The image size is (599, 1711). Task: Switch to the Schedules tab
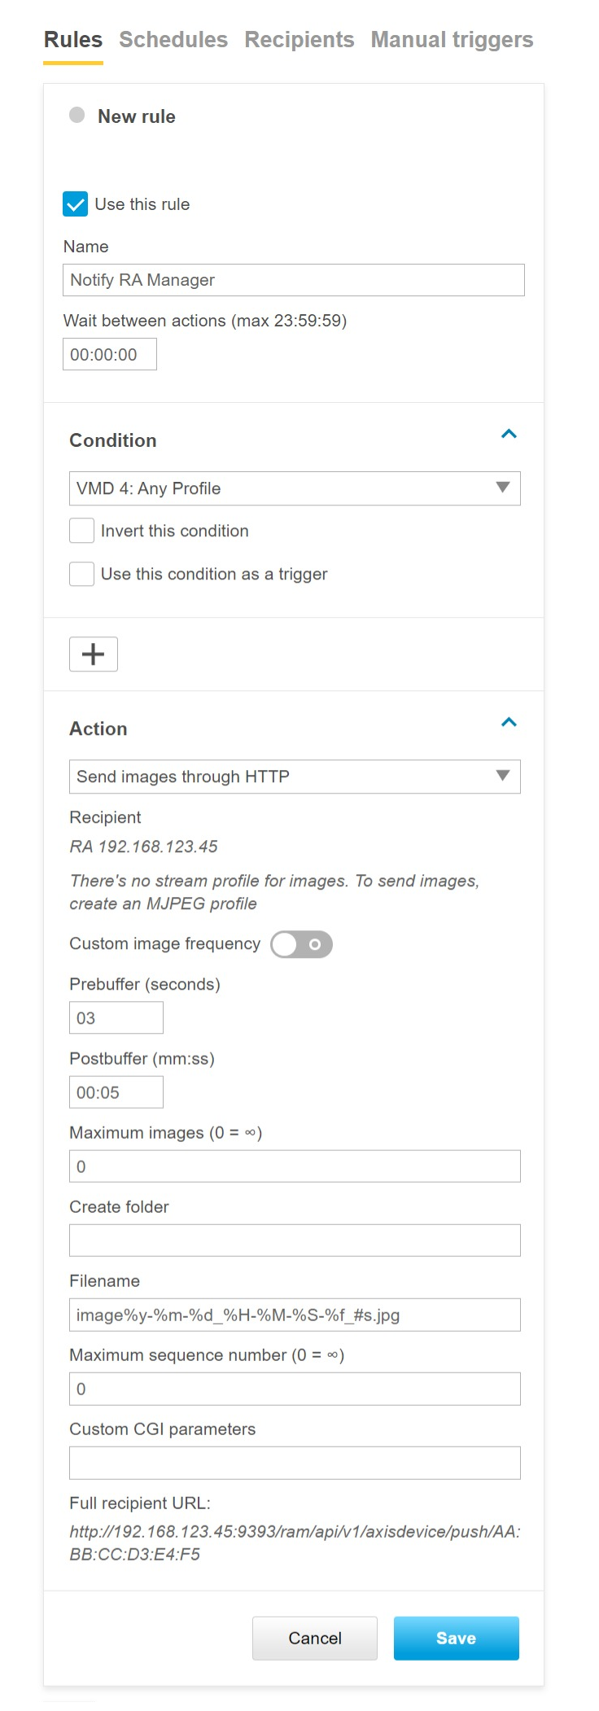click(x=173, y=40)
